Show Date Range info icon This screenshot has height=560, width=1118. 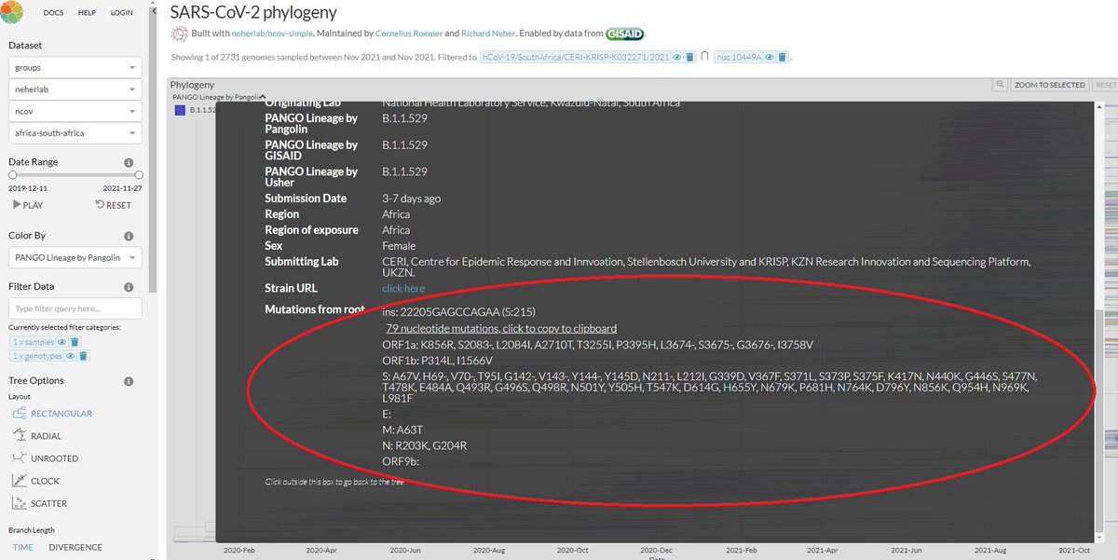(x=129, y=162)
